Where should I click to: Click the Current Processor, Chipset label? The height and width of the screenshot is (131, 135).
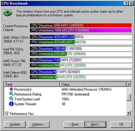tap(16, 28)
